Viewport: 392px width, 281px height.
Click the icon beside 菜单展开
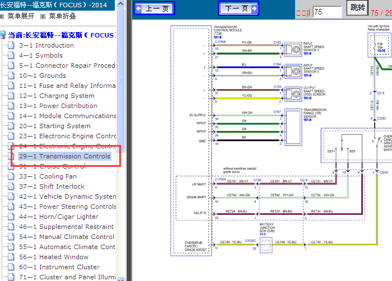pyautogui.click(x=2, y=16)
